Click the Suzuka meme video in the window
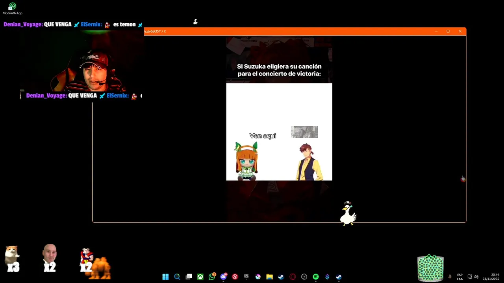 (279, 129)
